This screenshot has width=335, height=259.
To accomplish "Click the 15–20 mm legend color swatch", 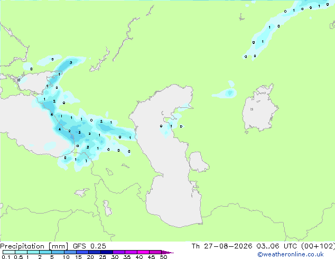I will (82, 252).
